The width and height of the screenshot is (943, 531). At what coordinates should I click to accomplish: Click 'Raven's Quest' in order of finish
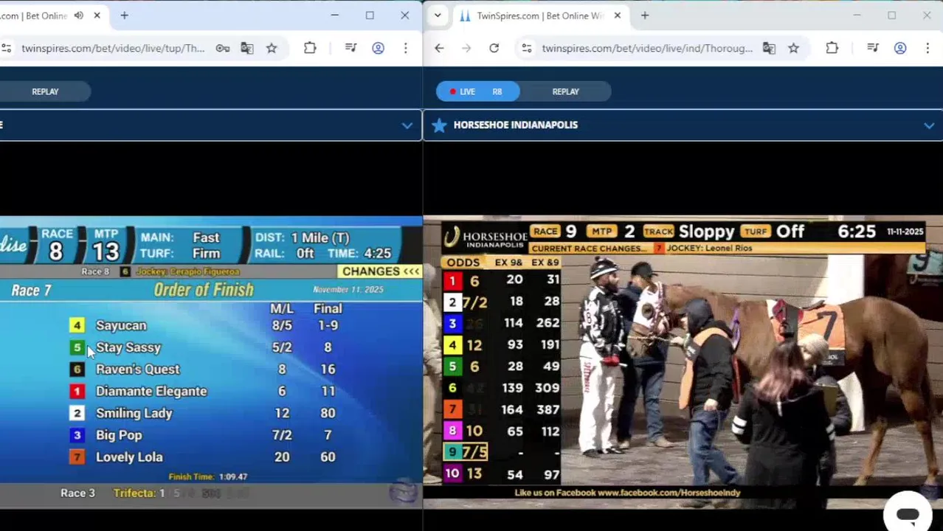138,369
